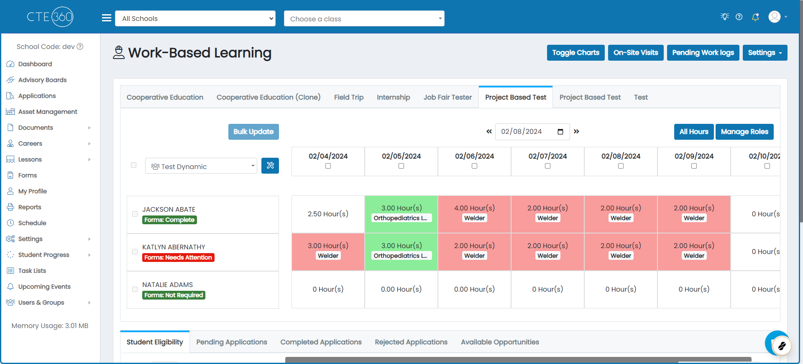Go to next week with double-right arrow
This screenshot has width=803, height=364.
pos(576,131)
